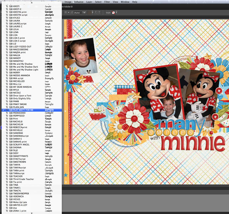Expand the (Auto) leading dropdown
The height and width of the screenshot is (214, 229).
tap(84, 13)
